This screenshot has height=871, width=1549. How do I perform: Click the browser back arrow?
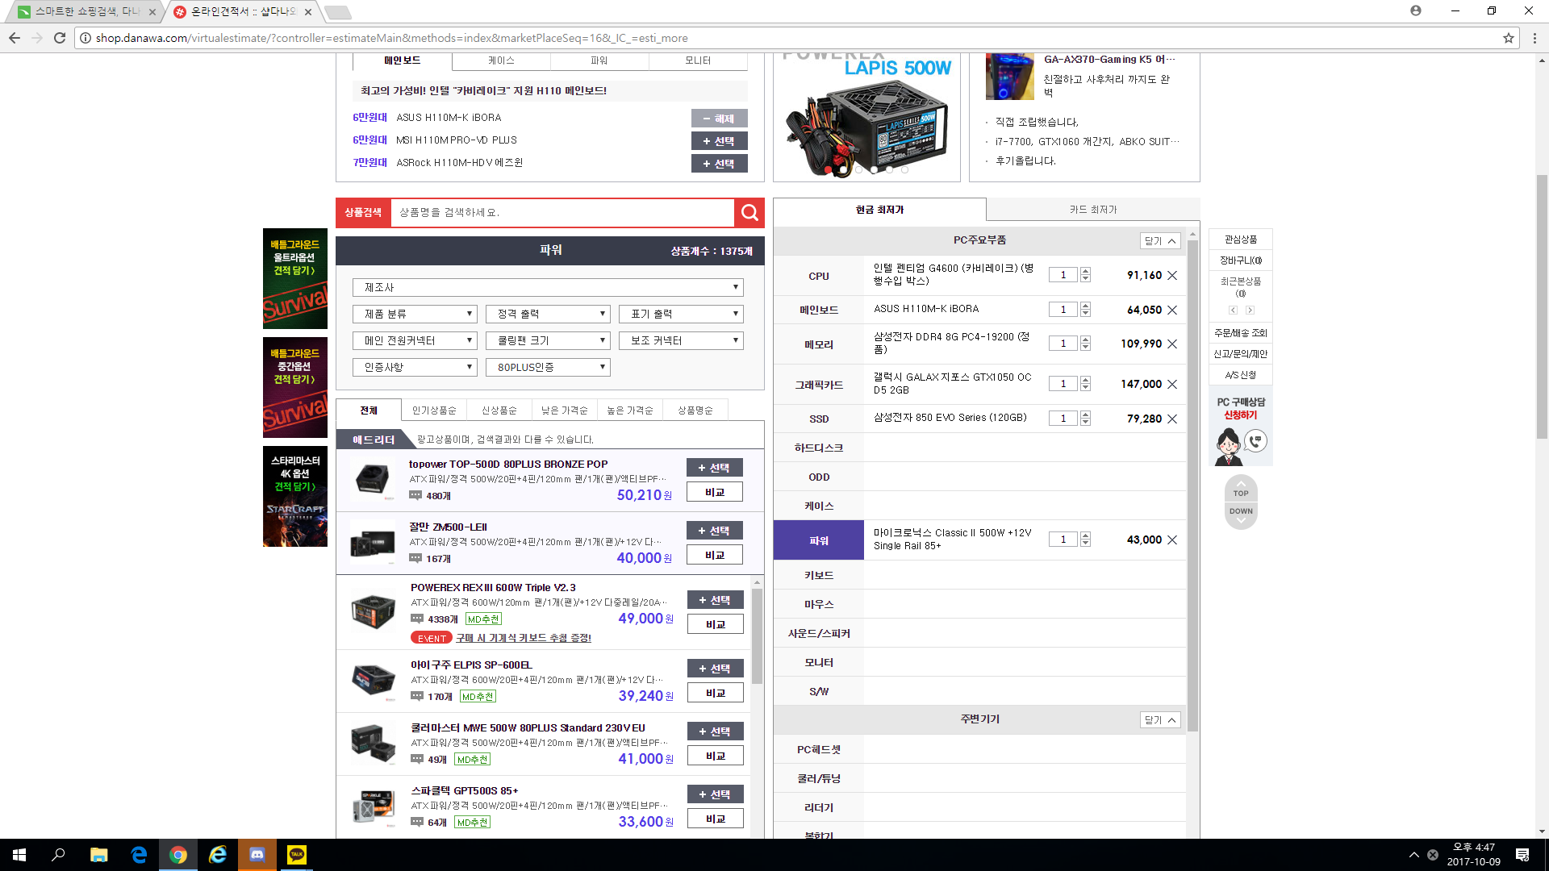[x=15, y=38]
